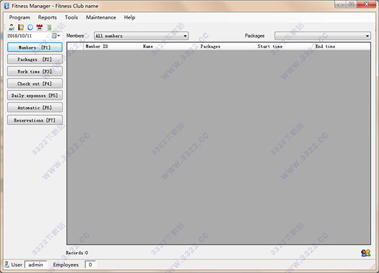Click the Automatic [F6] button
The height and width of the screenshot is (273, 379).
click(35, 107)
